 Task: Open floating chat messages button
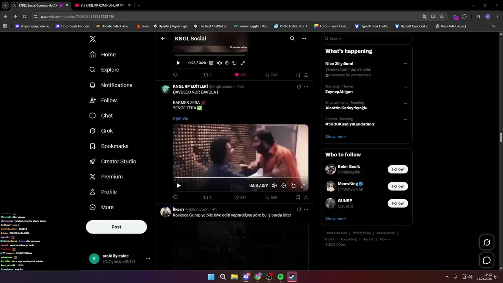pyautogui.click(x=486, y=260)
